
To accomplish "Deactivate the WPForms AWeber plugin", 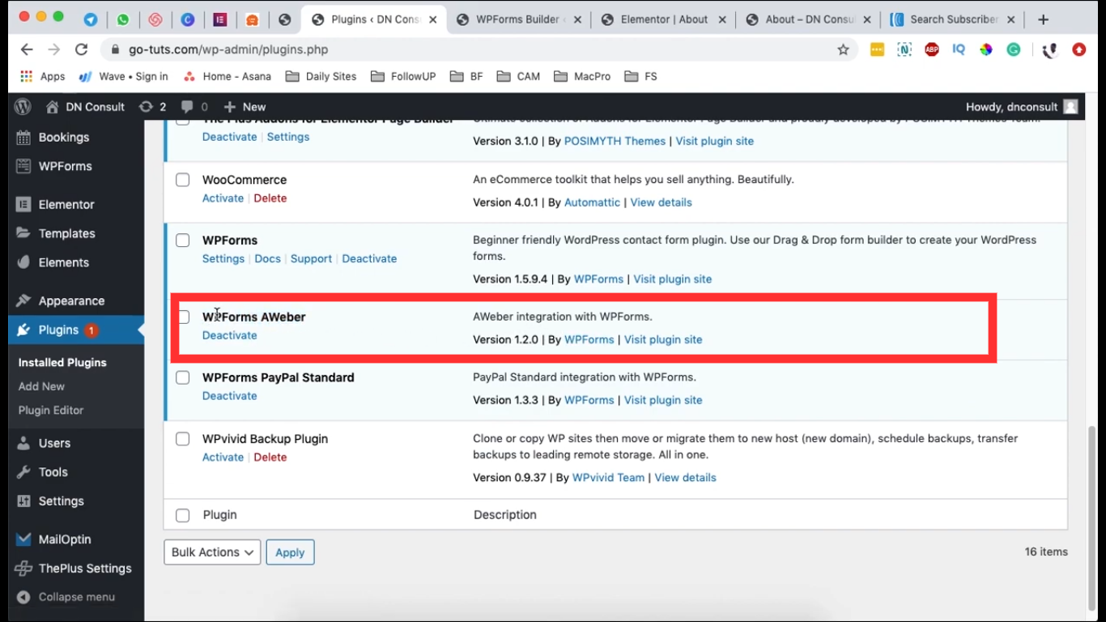I will tap(229, 335).
